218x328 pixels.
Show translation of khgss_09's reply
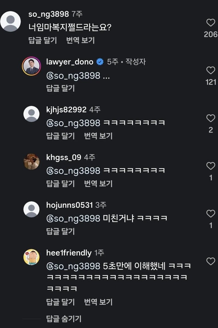tap(98, 184)
